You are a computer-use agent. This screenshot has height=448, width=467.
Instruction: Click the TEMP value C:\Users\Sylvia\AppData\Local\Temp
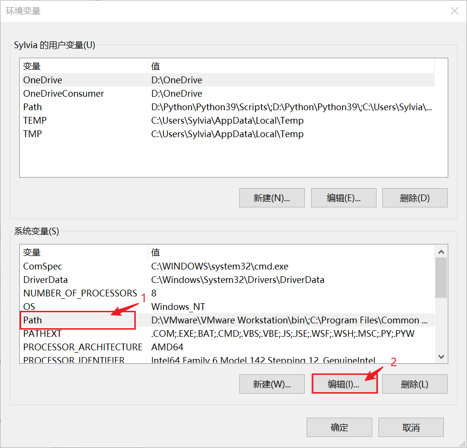click(227, 120)
